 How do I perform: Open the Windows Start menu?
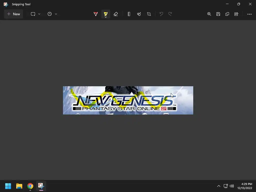(x=8, y=186)
